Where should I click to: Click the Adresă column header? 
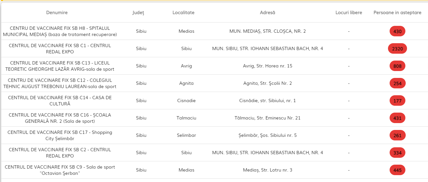tap(267, 12)
